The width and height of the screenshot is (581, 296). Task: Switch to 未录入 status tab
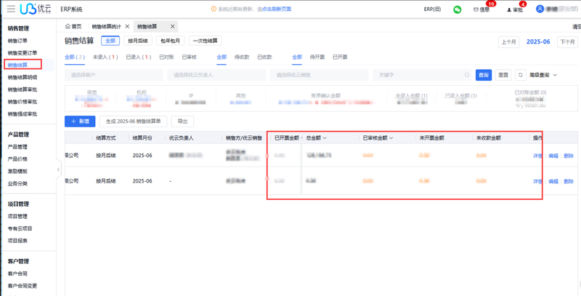point(105,57)
